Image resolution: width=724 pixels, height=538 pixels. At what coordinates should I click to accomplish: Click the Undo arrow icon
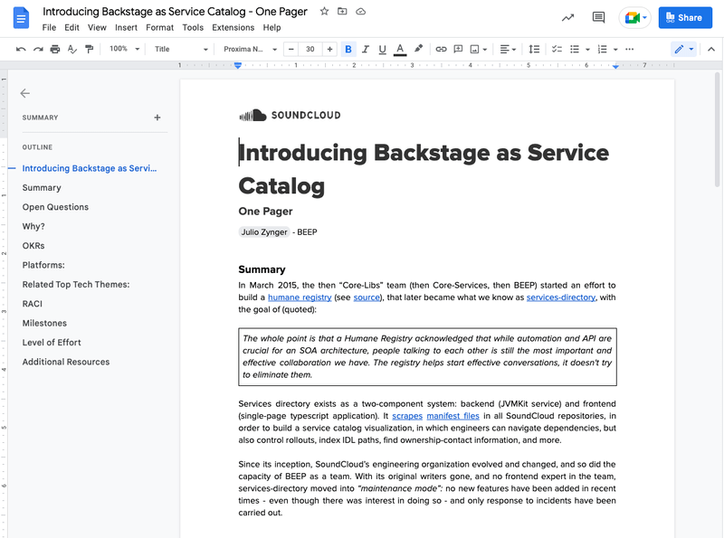[x=21, y=49]
